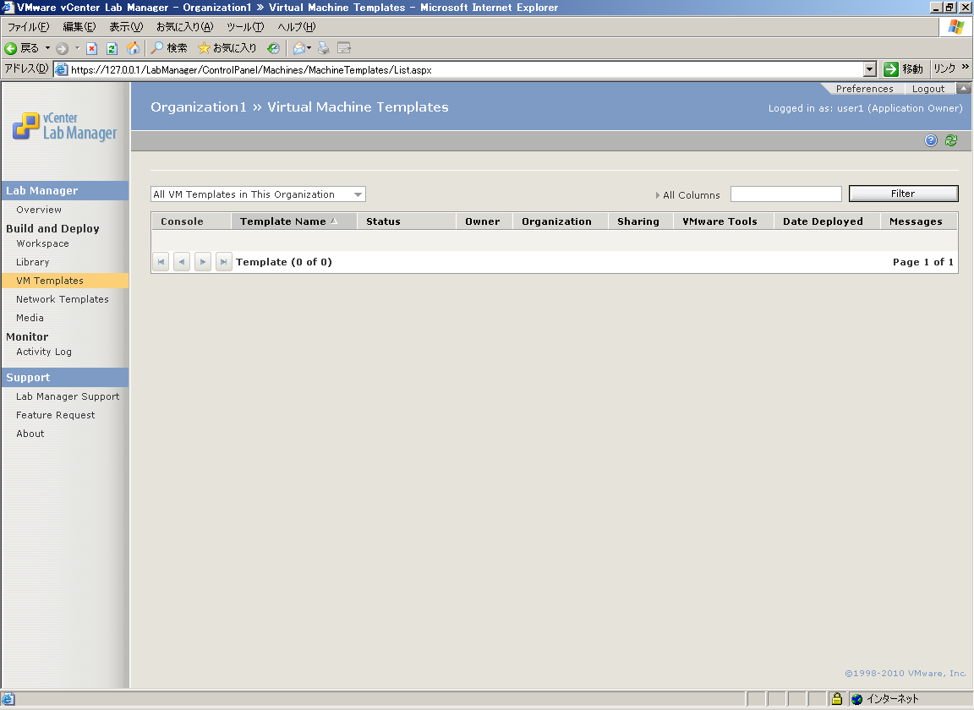974x710 pixels.
Task: Click the Console column header
Action: coord(191,221)
